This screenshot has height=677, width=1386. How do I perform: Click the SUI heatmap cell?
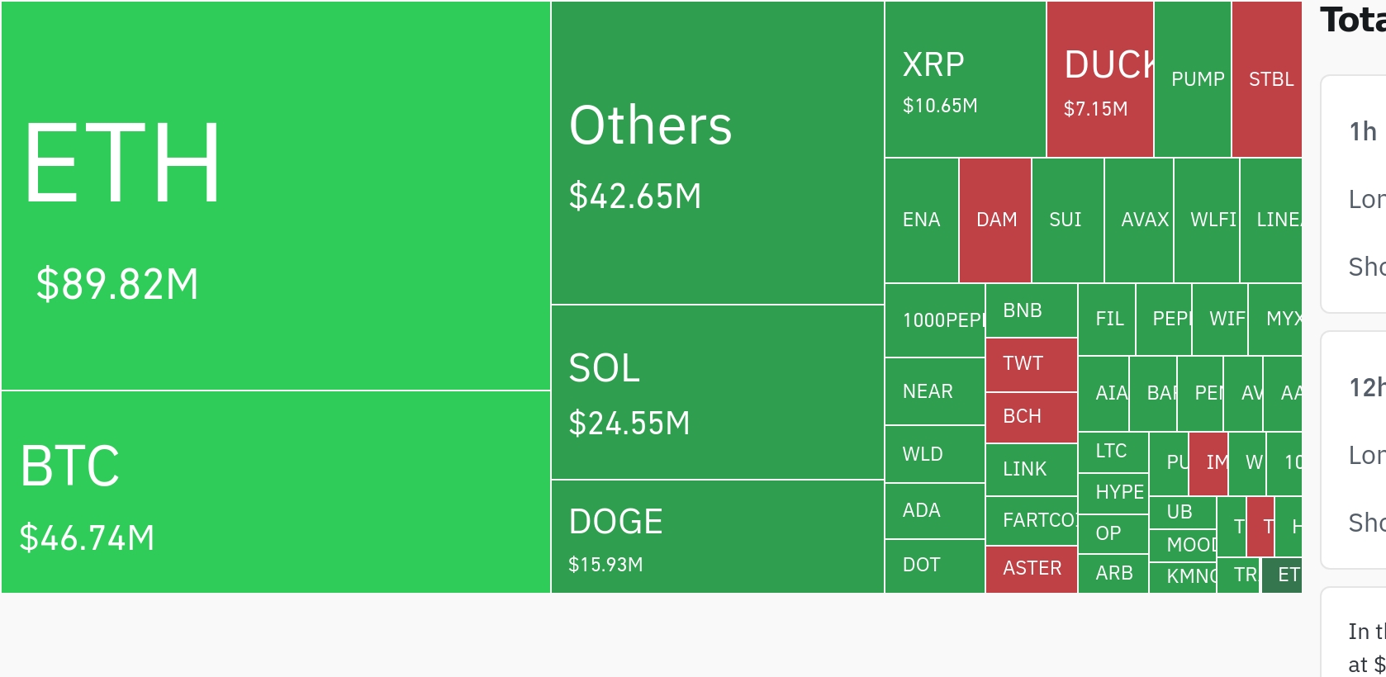[x=1067, y=220]
